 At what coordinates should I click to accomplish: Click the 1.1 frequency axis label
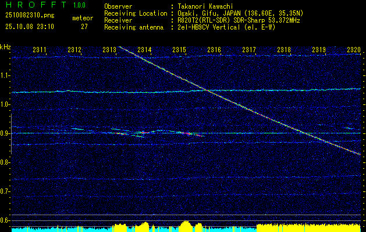[x=5, y=75]
